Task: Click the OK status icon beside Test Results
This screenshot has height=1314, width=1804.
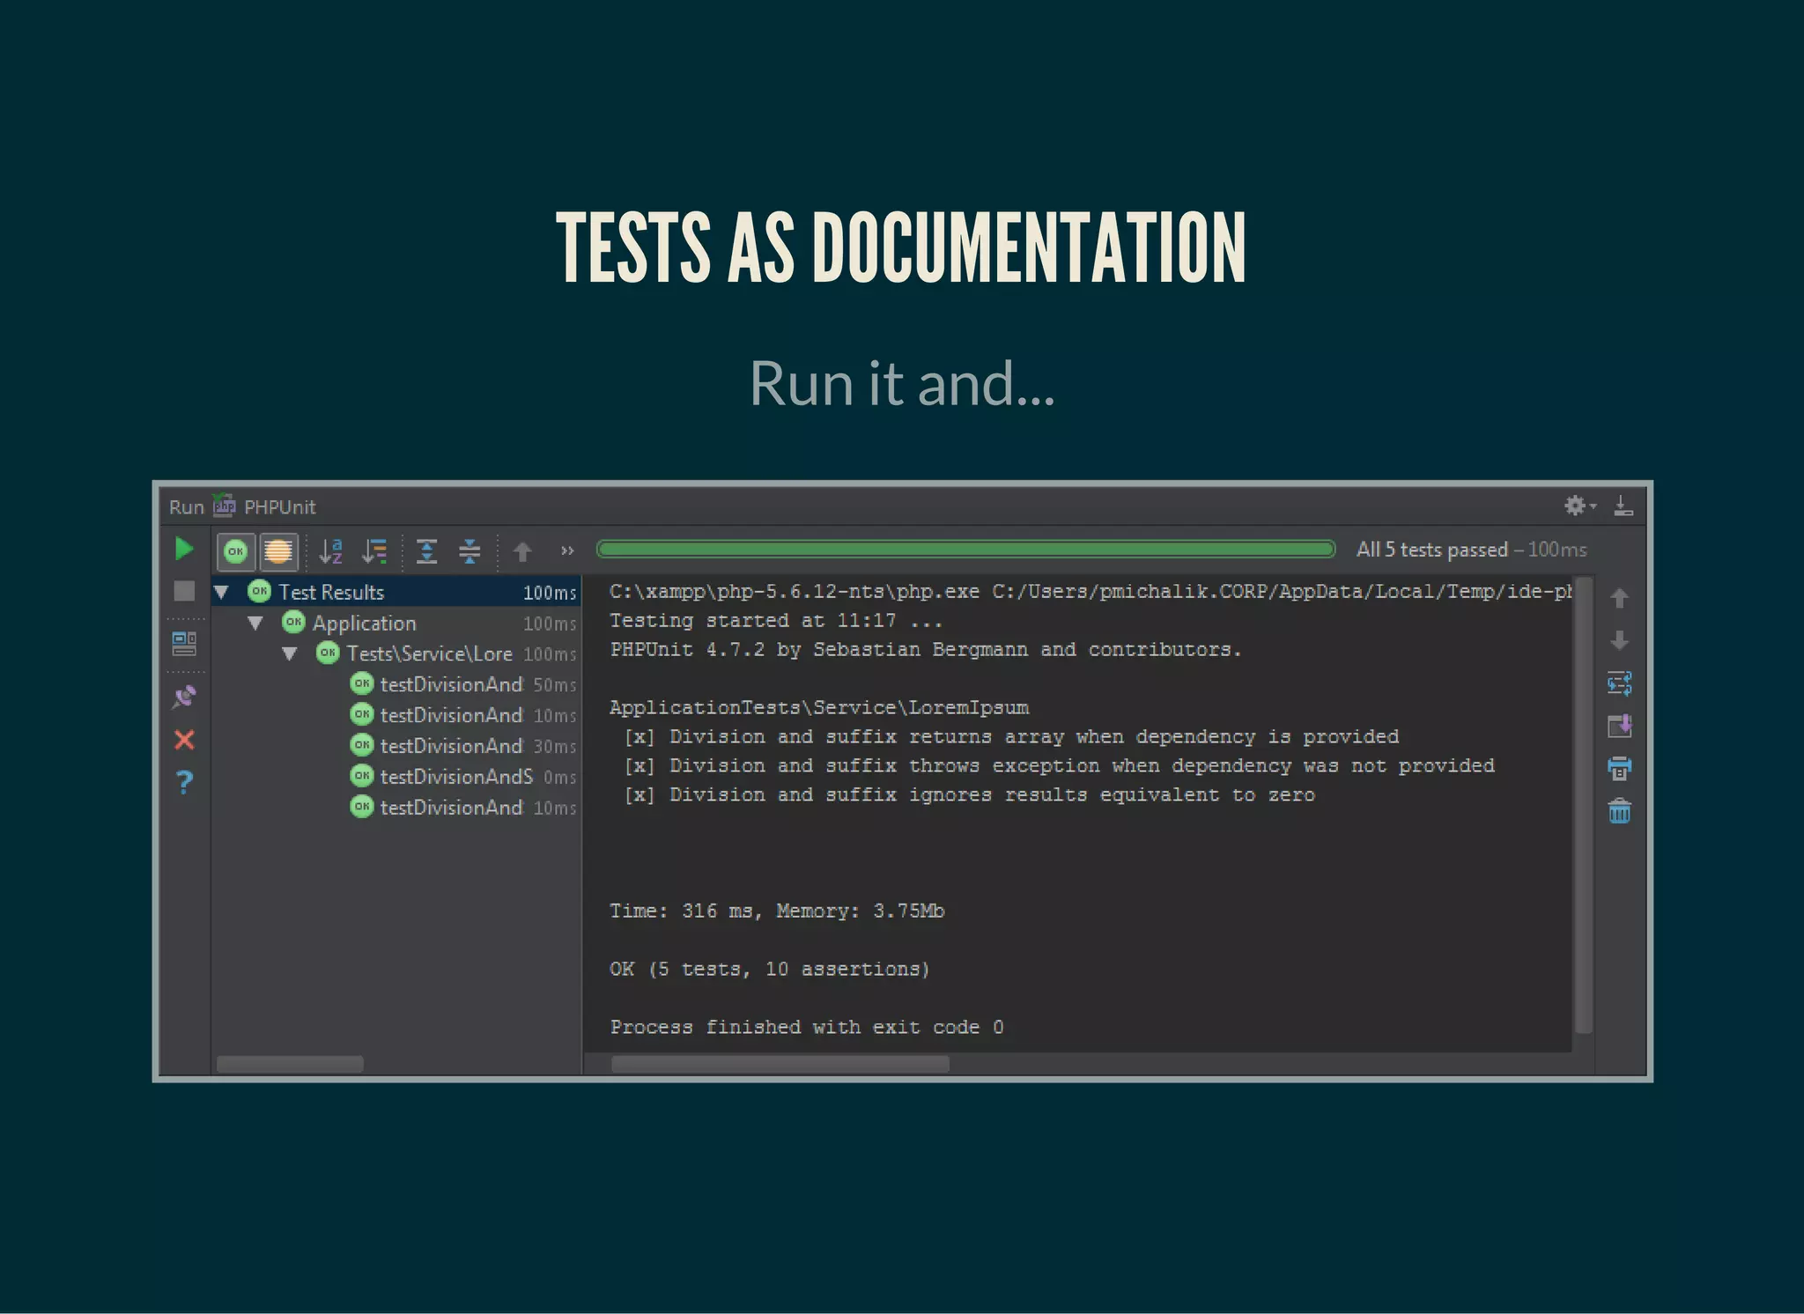Action: point(259,591)
